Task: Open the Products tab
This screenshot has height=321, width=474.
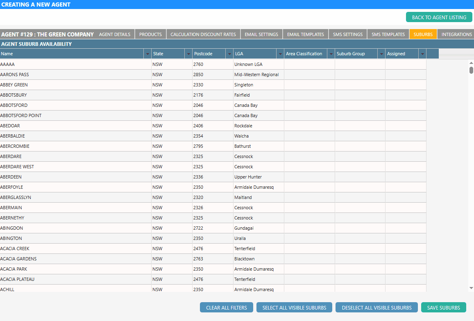Action: point(150,34)
